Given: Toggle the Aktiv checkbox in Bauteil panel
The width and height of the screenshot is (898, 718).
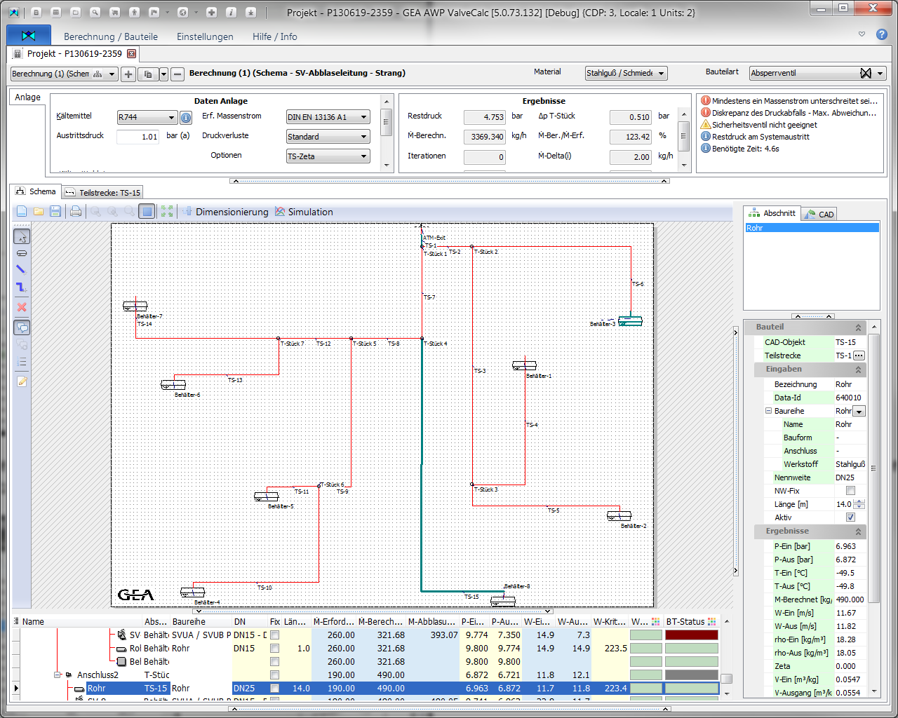Looking at the screenshot, I should click(x=850, y=517).
